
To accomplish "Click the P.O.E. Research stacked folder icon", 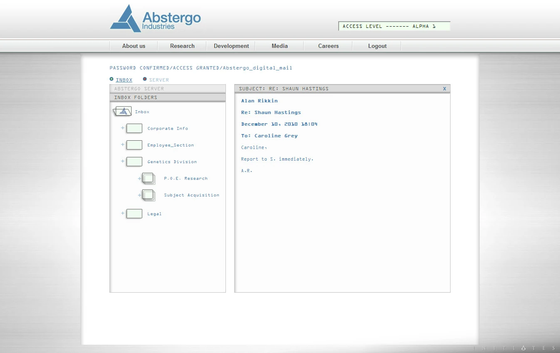I will point(149,179).
